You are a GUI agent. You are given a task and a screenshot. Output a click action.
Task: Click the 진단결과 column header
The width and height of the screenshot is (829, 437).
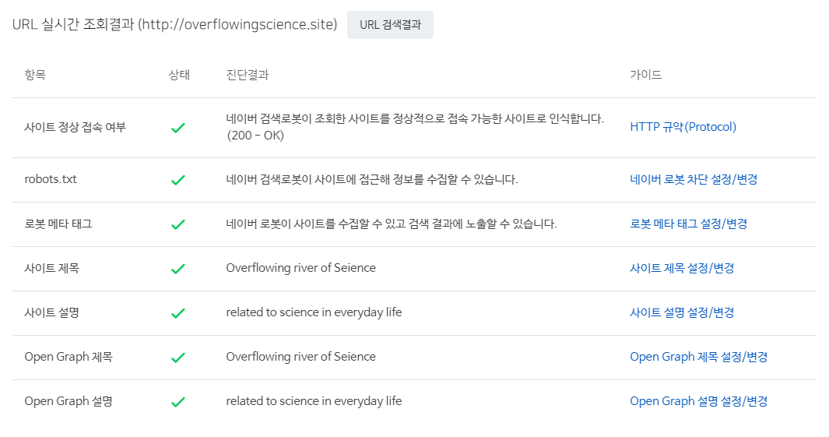pyautogui.click(x=248, y=75)
